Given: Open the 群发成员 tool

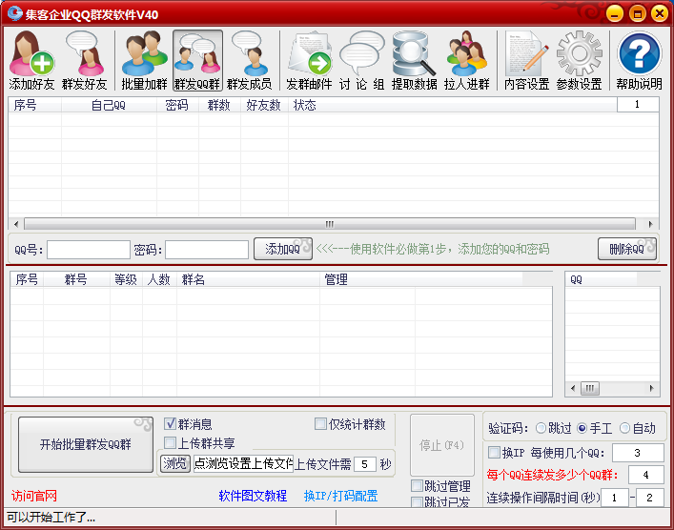Looking at the screenshot, I should coord(250,60).
